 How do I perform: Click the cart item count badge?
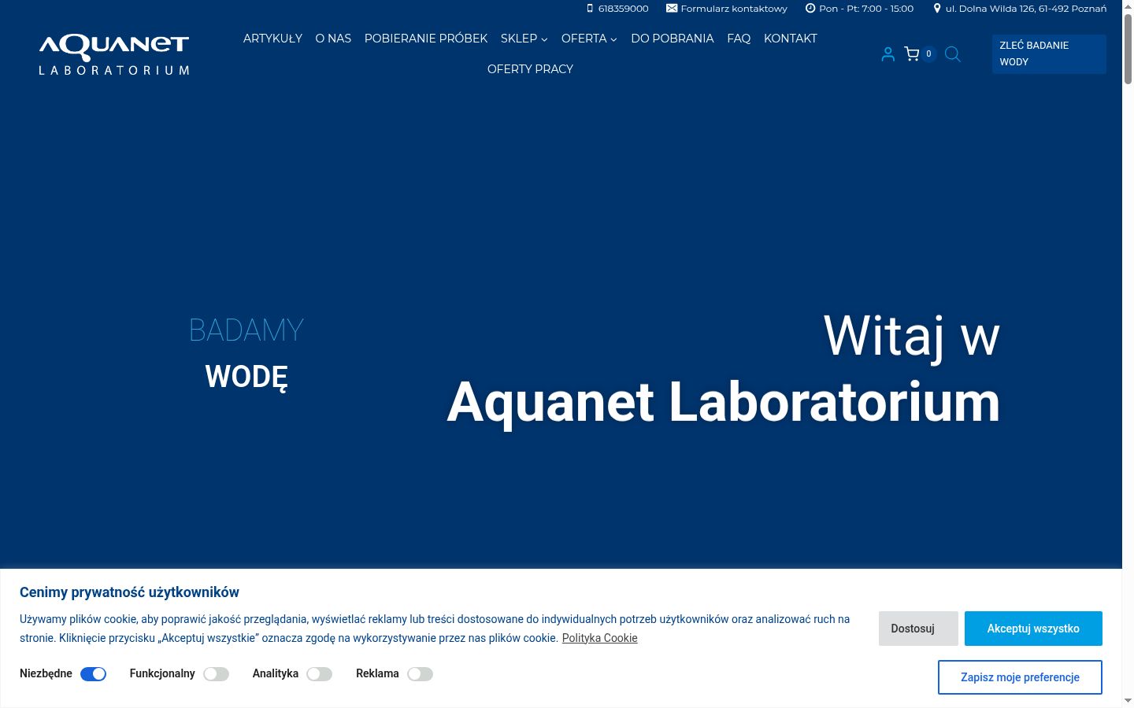coord(928,53)
